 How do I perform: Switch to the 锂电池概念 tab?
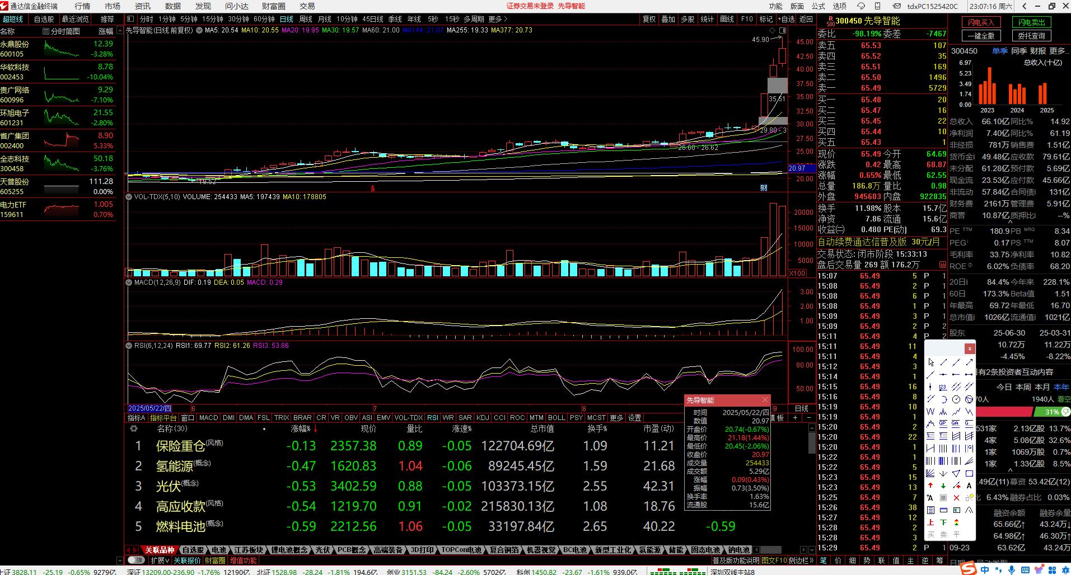(289, 550)
